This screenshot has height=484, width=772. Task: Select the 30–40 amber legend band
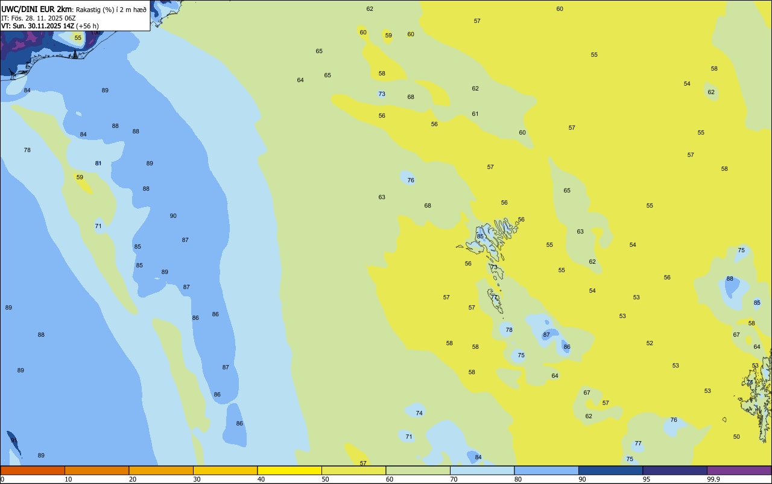225,470
